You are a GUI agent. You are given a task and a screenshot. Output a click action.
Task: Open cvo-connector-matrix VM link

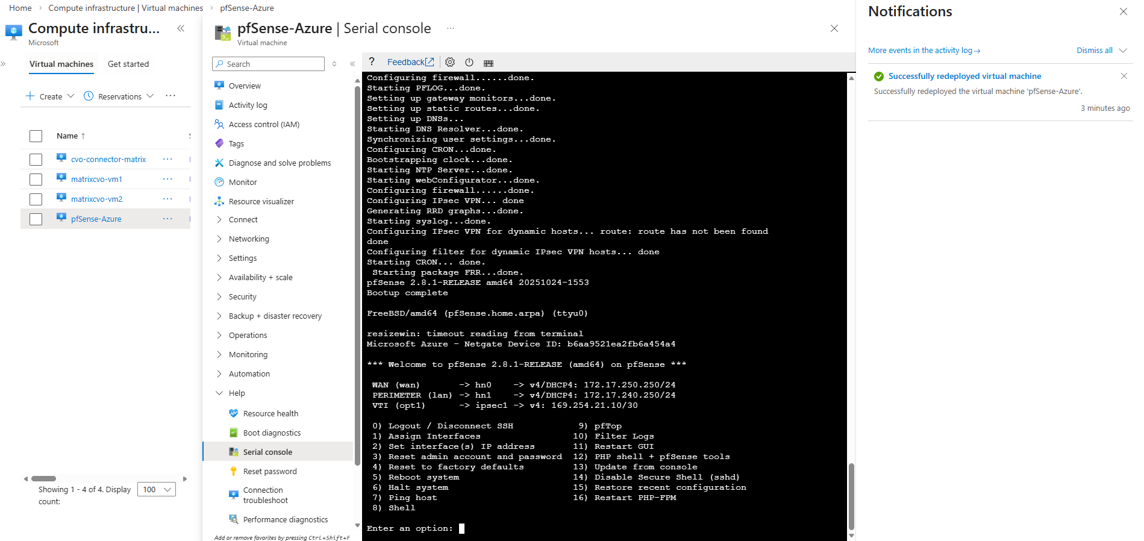108,160
